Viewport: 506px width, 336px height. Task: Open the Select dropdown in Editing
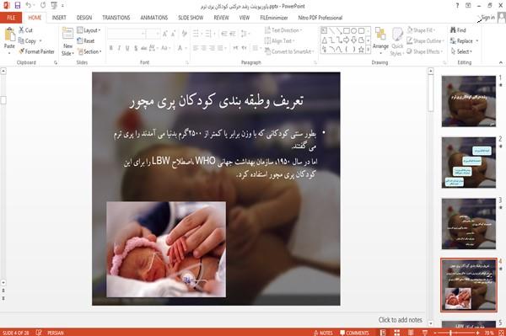coord(461,51)
